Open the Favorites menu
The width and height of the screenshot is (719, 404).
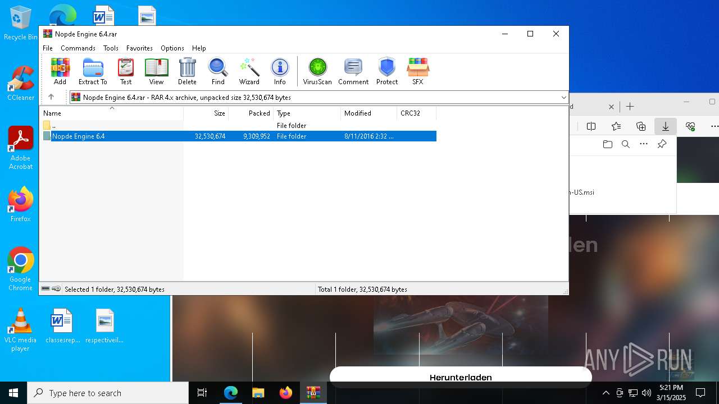pos(139,48)
